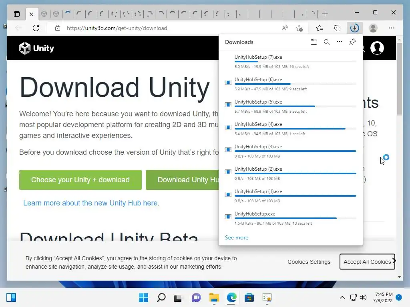410x307 pixels.
Task: Open taskbar Search
Action: 161,297
